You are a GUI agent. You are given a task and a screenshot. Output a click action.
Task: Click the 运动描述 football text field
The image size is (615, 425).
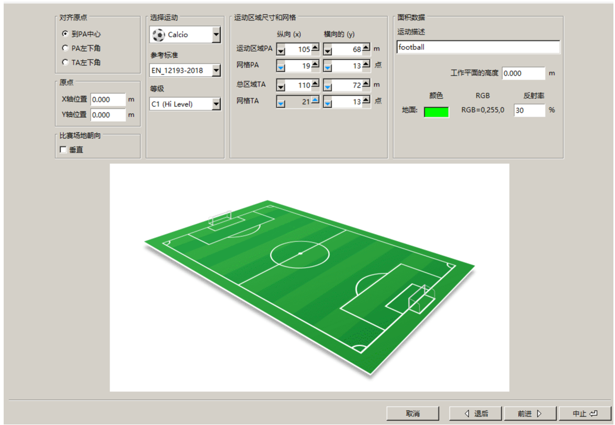coord(478,48)
